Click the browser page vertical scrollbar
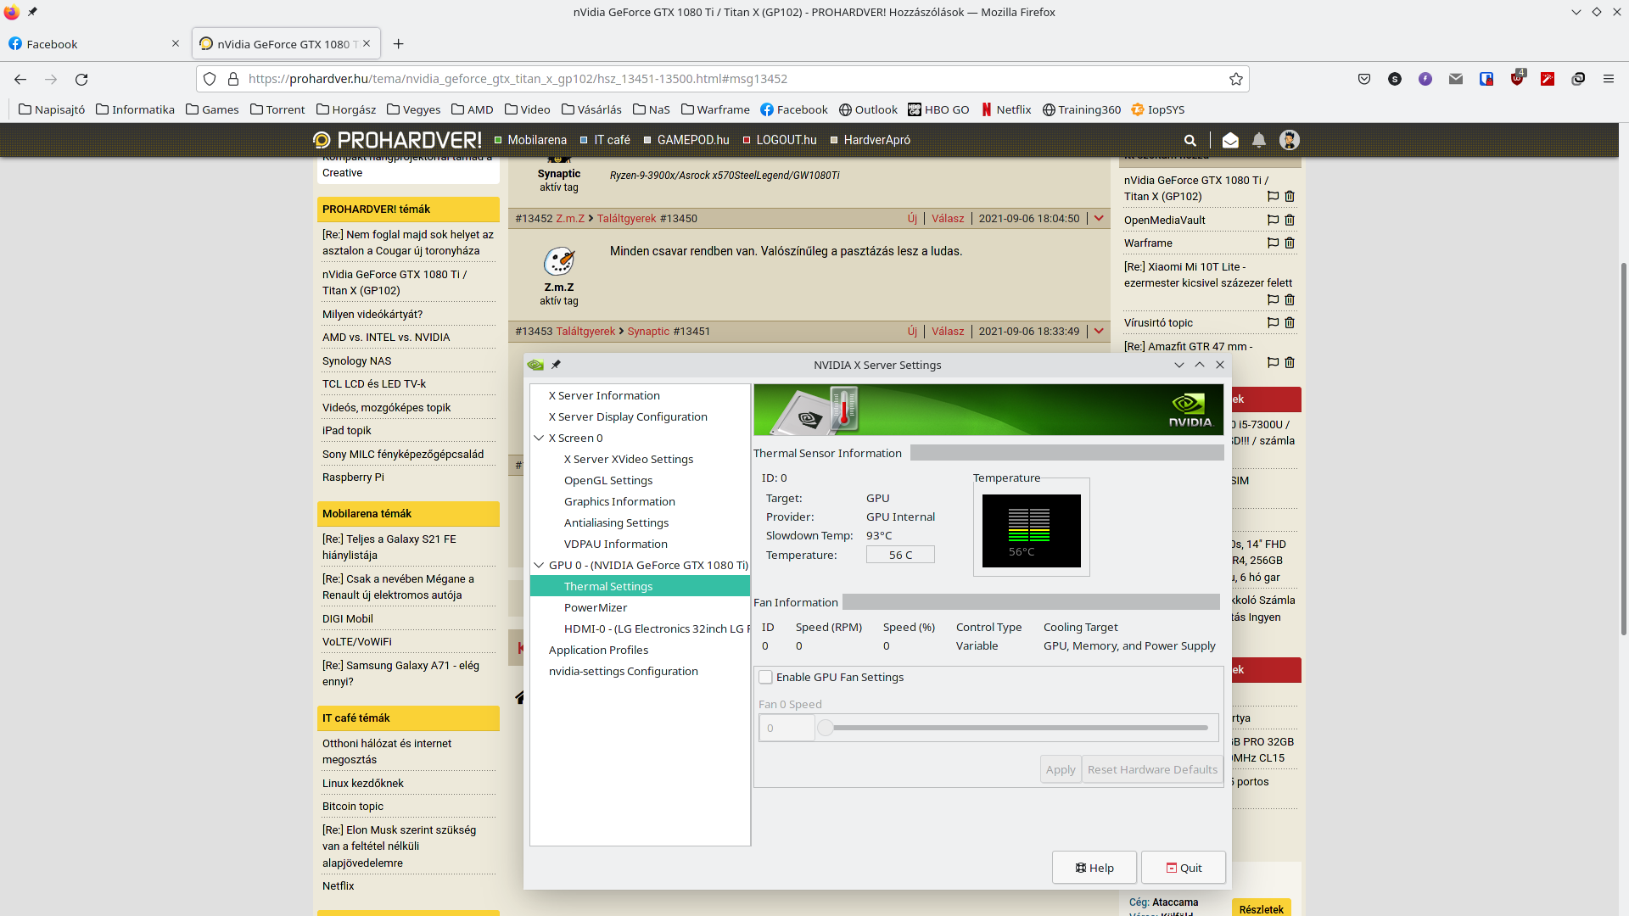This screenshot has height=916, width=1629. 1624,449
